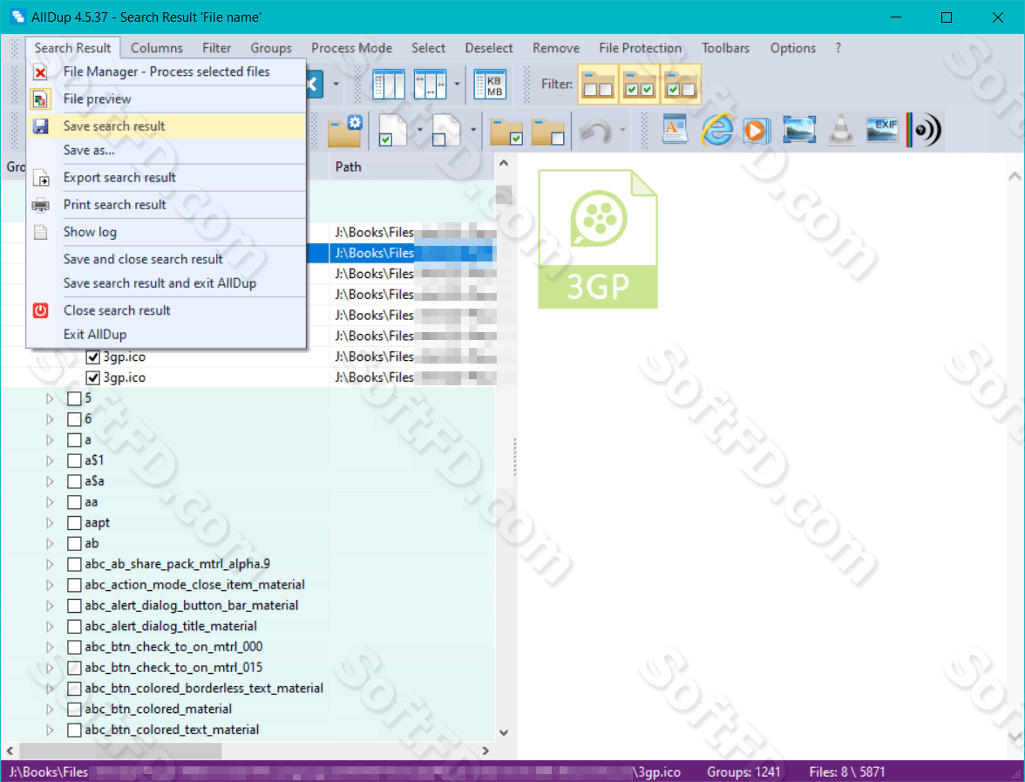
Task: Click the select files document icon
Action: [x=392, y=130]
